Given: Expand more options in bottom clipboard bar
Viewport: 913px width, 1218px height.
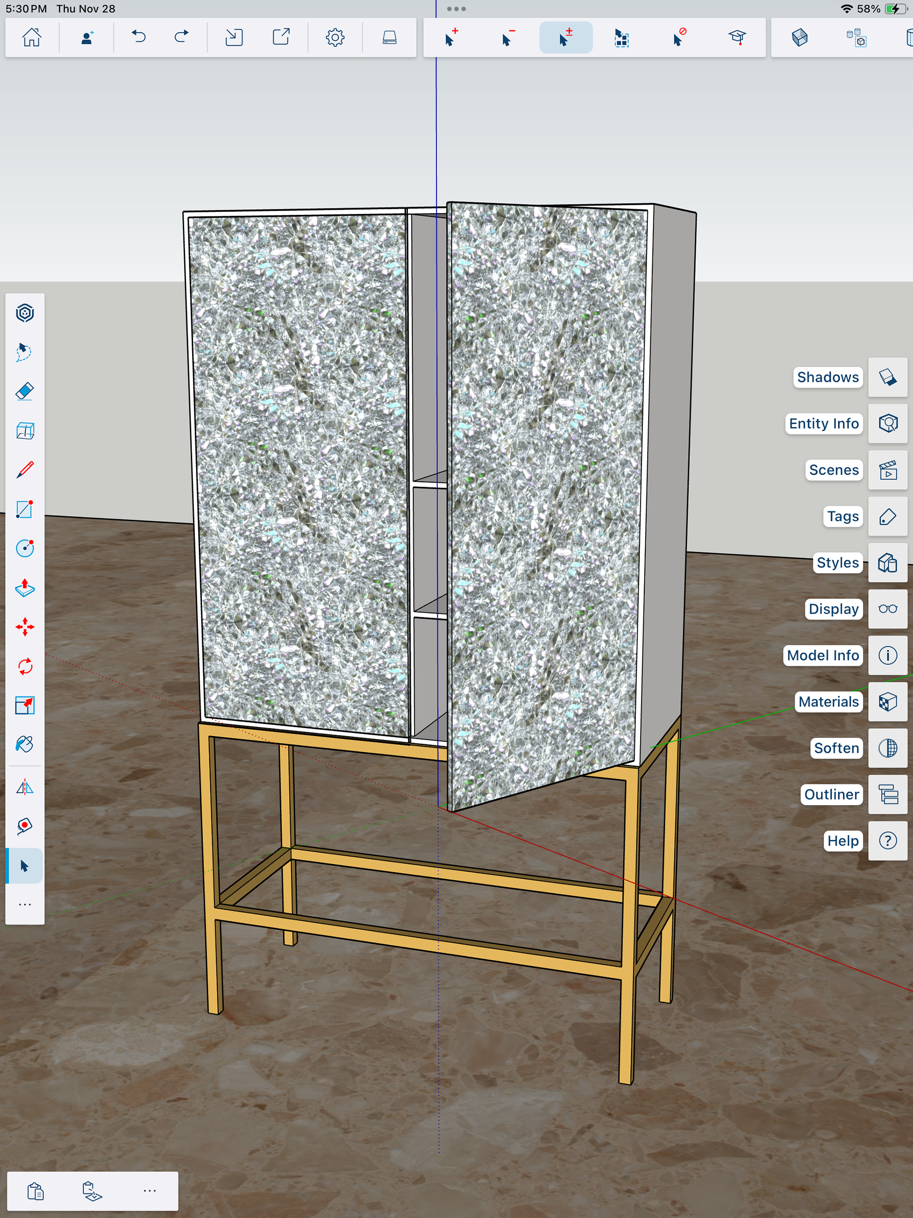Looking at the screenshot, I should pyautogui.click(x=149, y=1190).
